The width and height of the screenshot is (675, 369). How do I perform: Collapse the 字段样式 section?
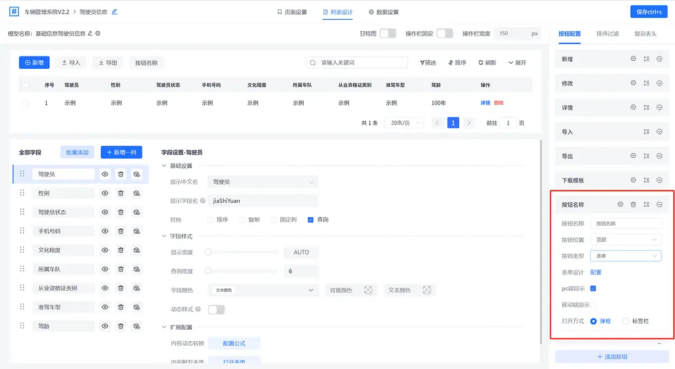[x=164, y=236]
